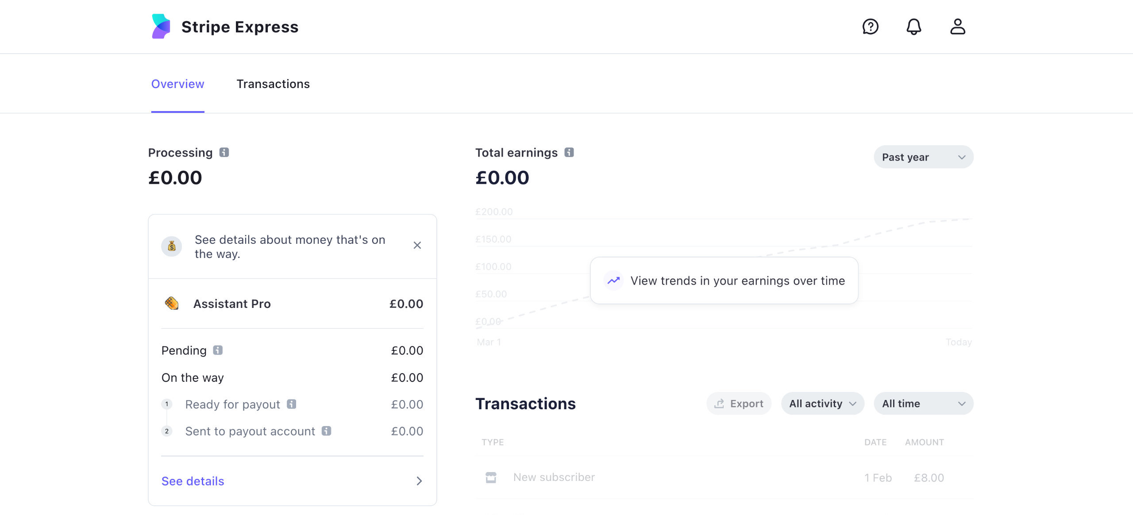
Task: Export the transactions list
Action: coord(738,403)
